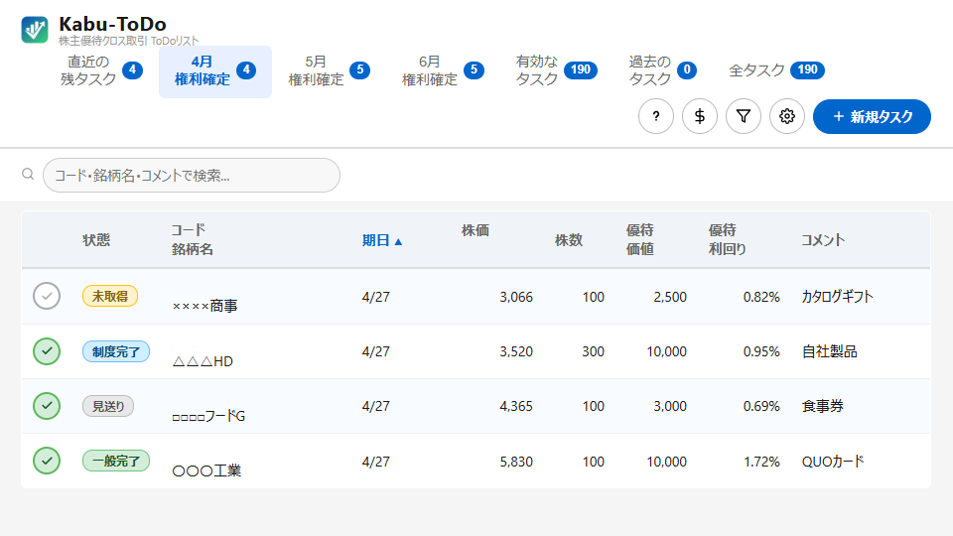Open help with the question mark icon
The width and height of the screenshot is (953, 536).
point(656,116)
